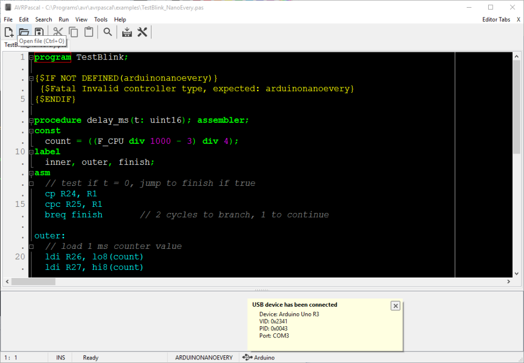The height and width of the screenshot is (363, 524).
Task: Click the upload-to-chip toolbar icon
Action: [127, 32]
